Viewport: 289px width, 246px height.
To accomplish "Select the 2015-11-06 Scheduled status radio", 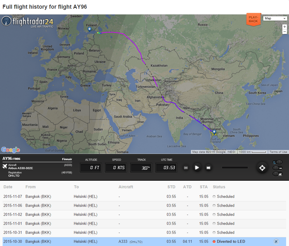I will point(214,205).
